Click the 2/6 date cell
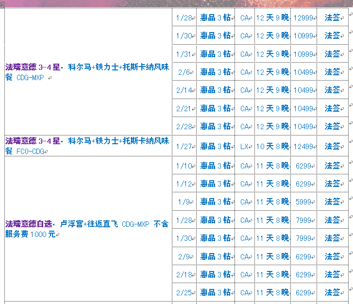This screenshot has width=353, height=304. 185,72
